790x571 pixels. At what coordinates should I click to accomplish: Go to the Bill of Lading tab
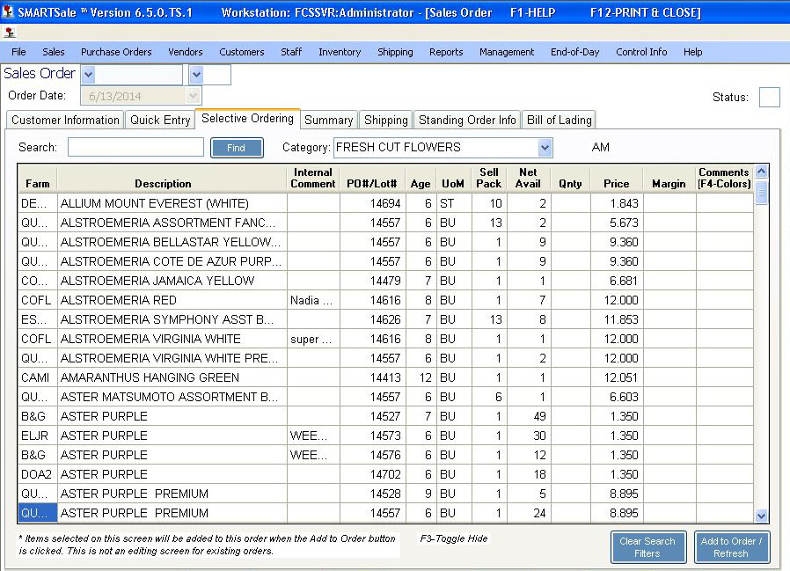point(559,121)
